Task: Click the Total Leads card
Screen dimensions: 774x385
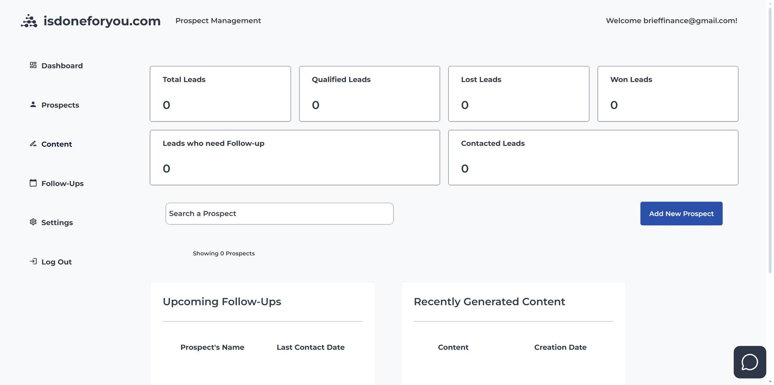Action: point(220,94)
